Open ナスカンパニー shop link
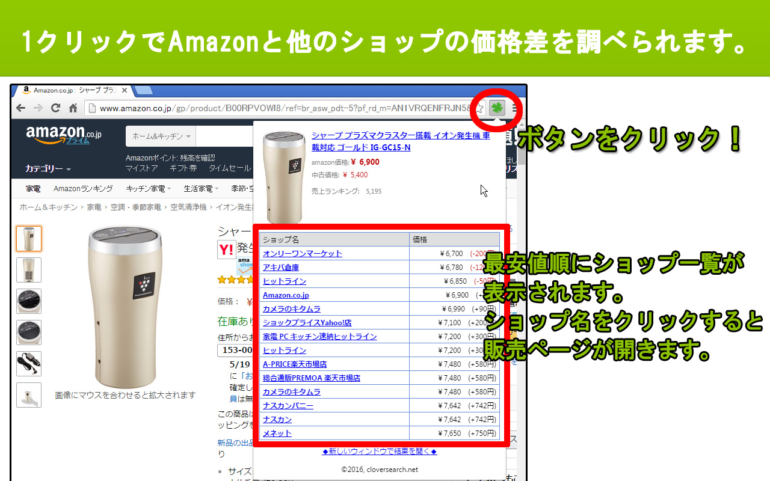The image size is (770, 481). (x=288, y=406)
